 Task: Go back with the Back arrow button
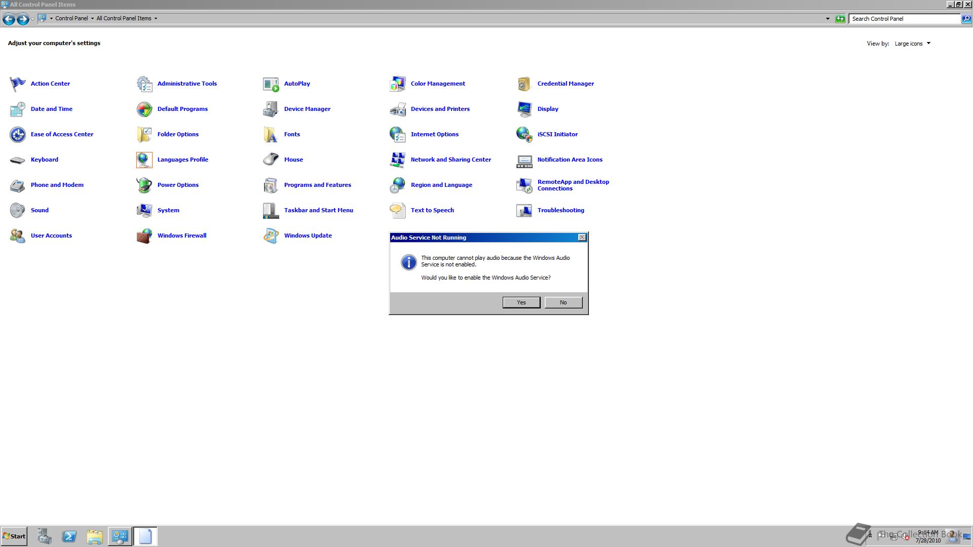click(x=9, y=19)
